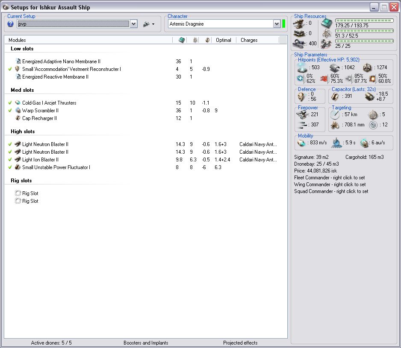Click the Cargohold: 165 m3 text
Screen dimensions: 401x348
tap(364, 157)
